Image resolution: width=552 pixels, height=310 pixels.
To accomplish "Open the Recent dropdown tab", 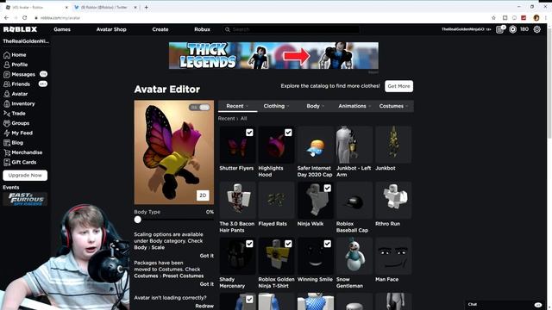I will point(238,106).
